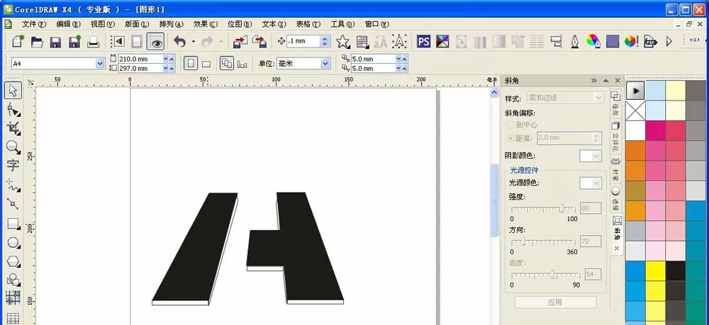Select the Zoom magnifier tool
709x325 pixels.
pyautogui.click(x=13, y=147)
